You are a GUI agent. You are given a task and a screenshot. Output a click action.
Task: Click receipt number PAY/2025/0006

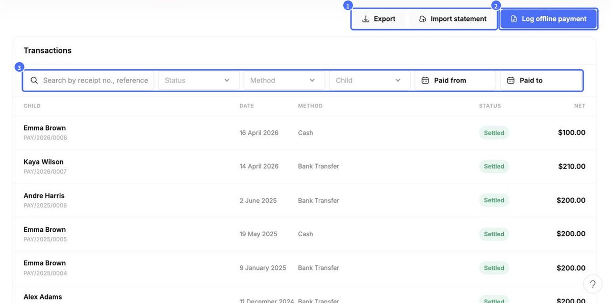[x=45, y=206]
